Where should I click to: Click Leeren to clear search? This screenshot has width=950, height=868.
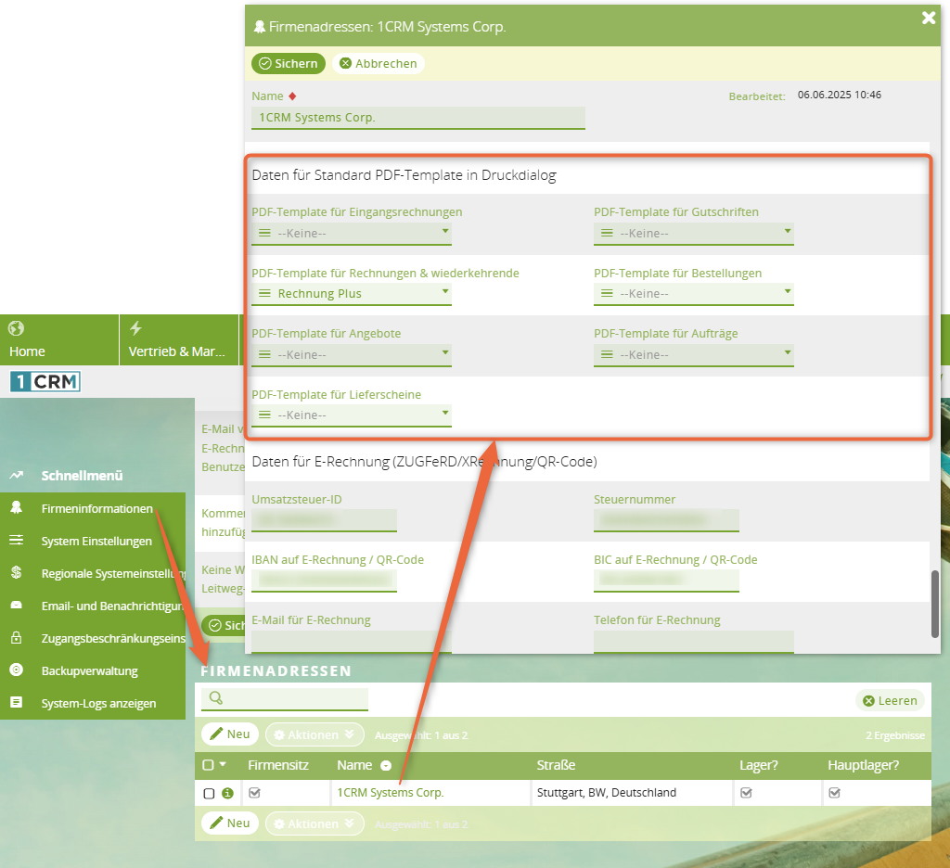coord(890,701)
